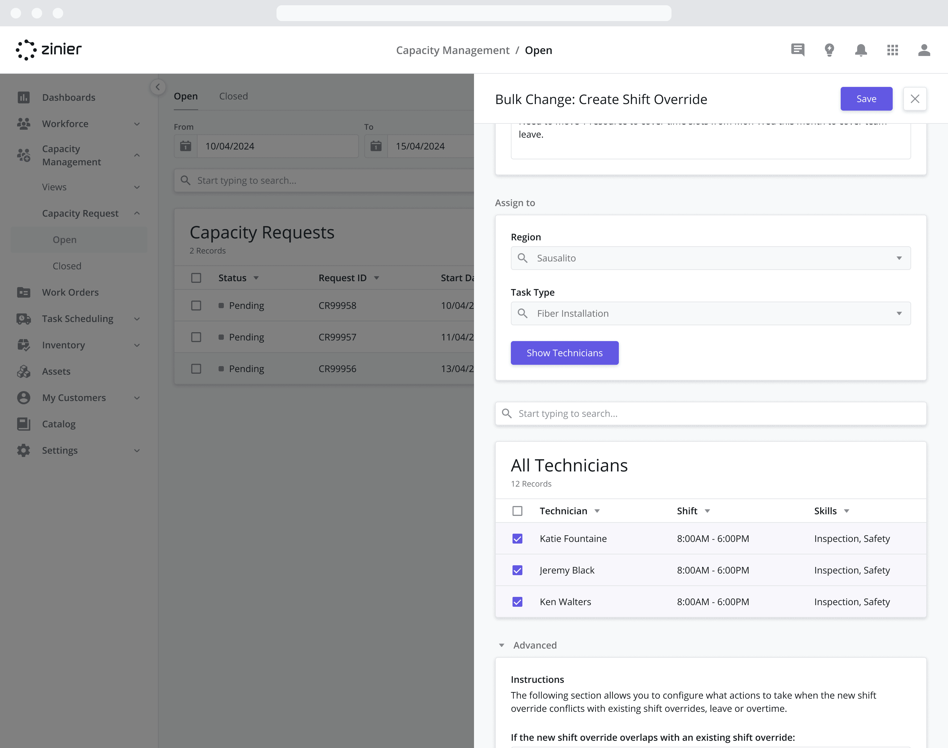Uncheck Ken Walters checkbox
Viewport: 948px width, 748px height.
(517, 601)
